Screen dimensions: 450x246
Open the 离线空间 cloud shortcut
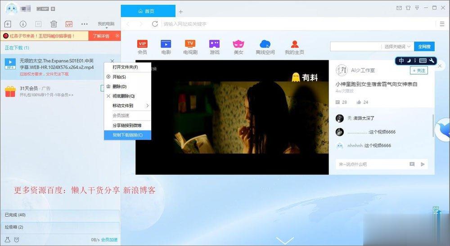(x=265, y=47)
